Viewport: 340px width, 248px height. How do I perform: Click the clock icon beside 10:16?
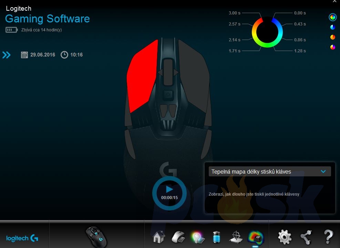coord(64,55)
